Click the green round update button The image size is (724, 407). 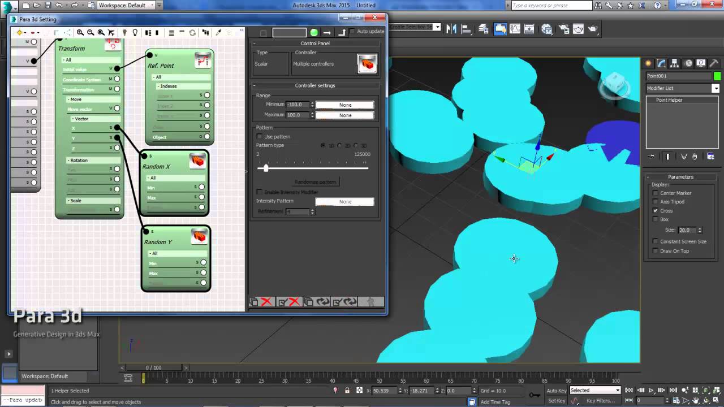(x=314, y=33)
